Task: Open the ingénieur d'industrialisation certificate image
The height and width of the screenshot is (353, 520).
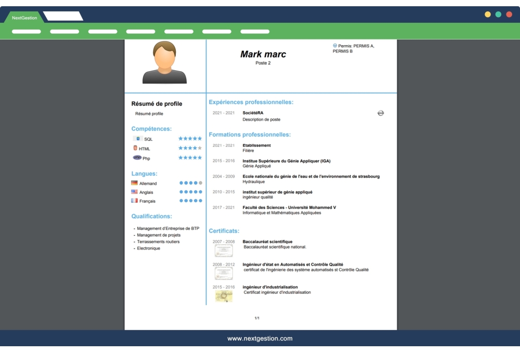Action: [x=224, y=295]
